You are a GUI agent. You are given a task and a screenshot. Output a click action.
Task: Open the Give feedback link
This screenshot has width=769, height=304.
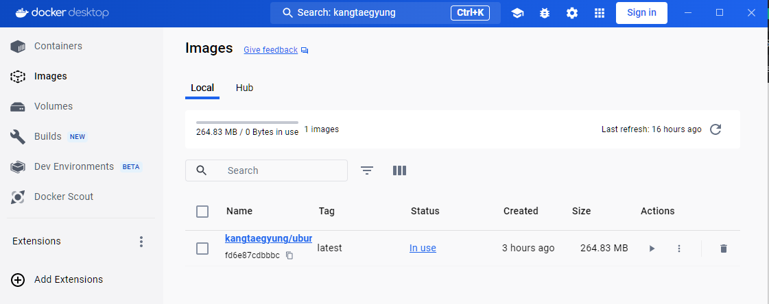(x=271, y=50)
